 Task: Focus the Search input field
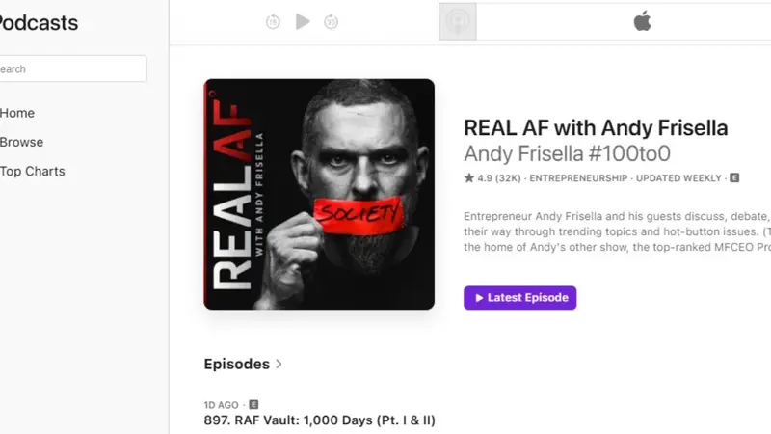tap(73, 68)
